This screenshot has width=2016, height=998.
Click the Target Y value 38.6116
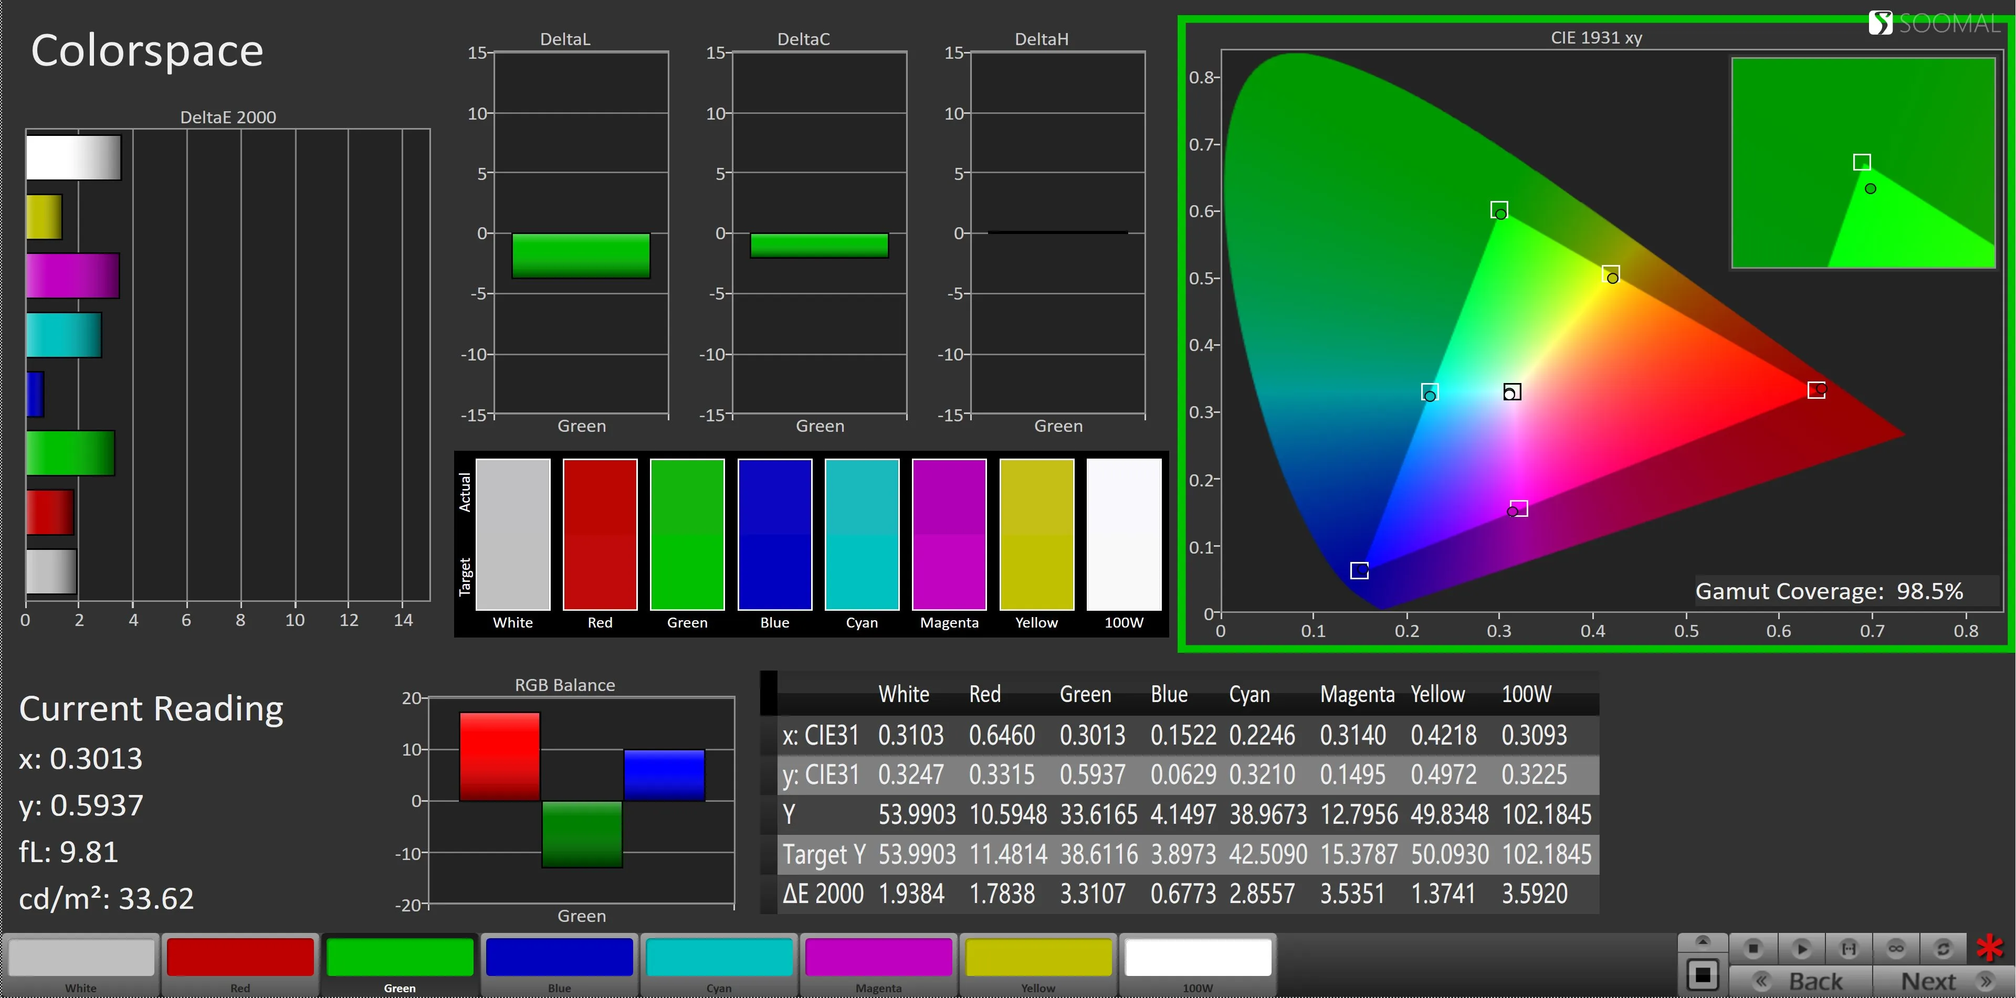pos(1099,854)
